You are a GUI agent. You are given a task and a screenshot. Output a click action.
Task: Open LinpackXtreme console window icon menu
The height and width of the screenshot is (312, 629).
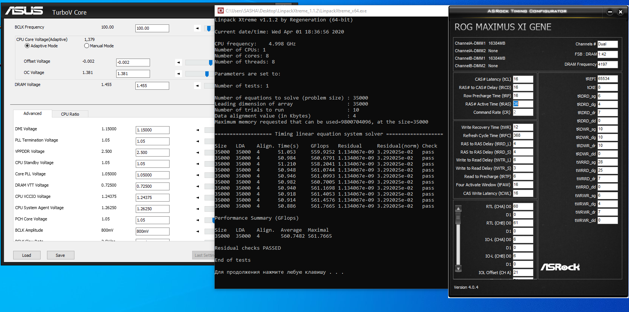(221, 11)
